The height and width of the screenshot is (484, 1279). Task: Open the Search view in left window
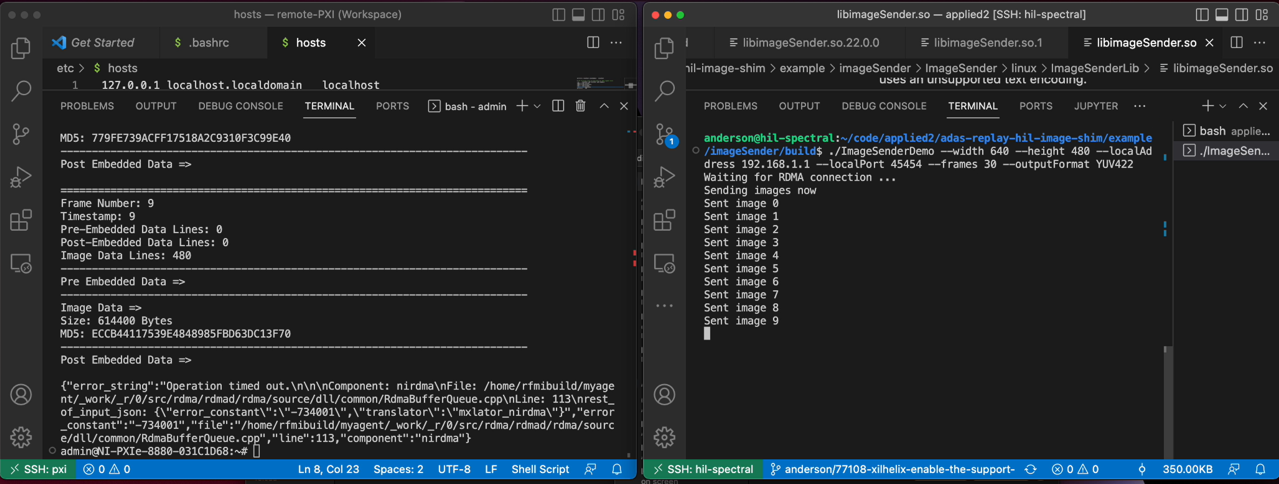tap(21, 91)
